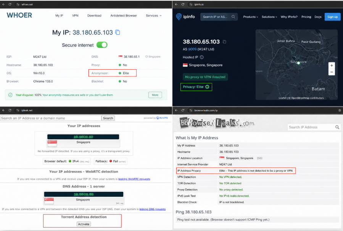The width and height of the screenshot is (343, 231).
Task: Click the Singapore marker on the map
Action: [298, 63]
